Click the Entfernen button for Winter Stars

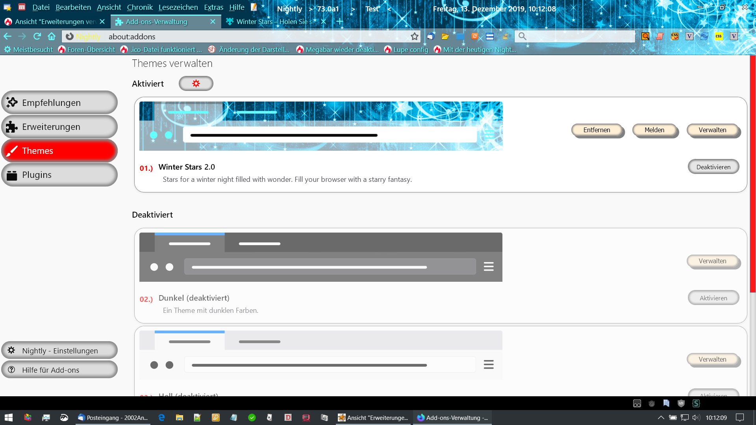click(x=597, y=130)
